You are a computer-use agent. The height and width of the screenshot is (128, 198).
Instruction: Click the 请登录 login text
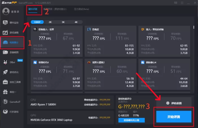click(x=15, y=12)
